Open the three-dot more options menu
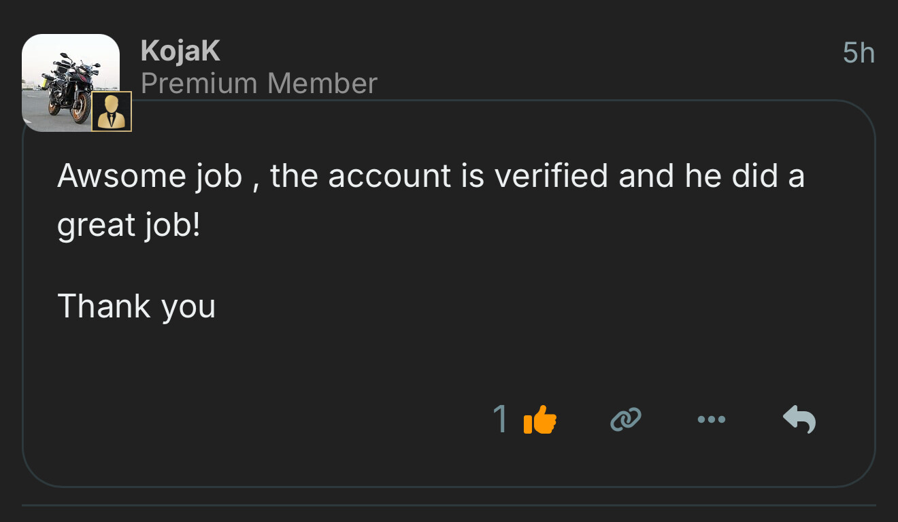 pyautogui.click(x=712, y=419)
